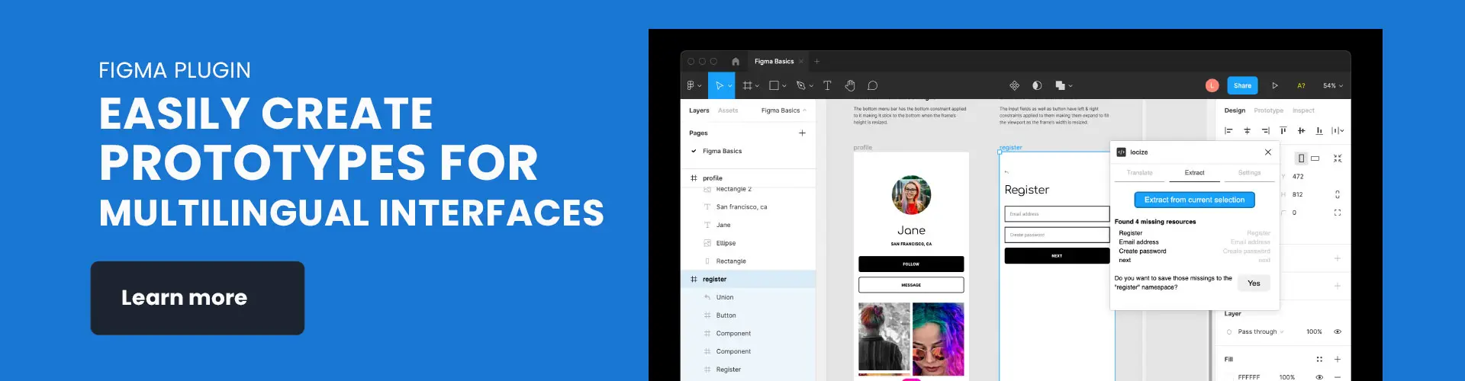Click the Components icon in top toolbar
Viewport: 1465px width, 381px height.
coord(1014,86)
